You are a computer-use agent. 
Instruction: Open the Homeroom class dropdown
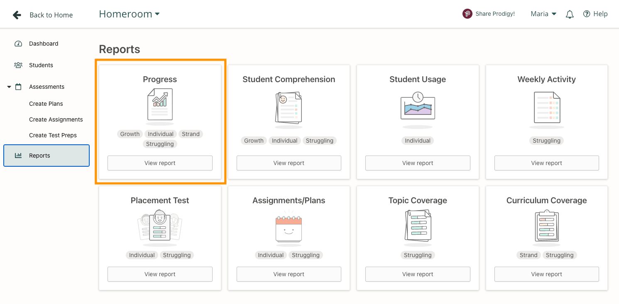(x=129, y=14)
